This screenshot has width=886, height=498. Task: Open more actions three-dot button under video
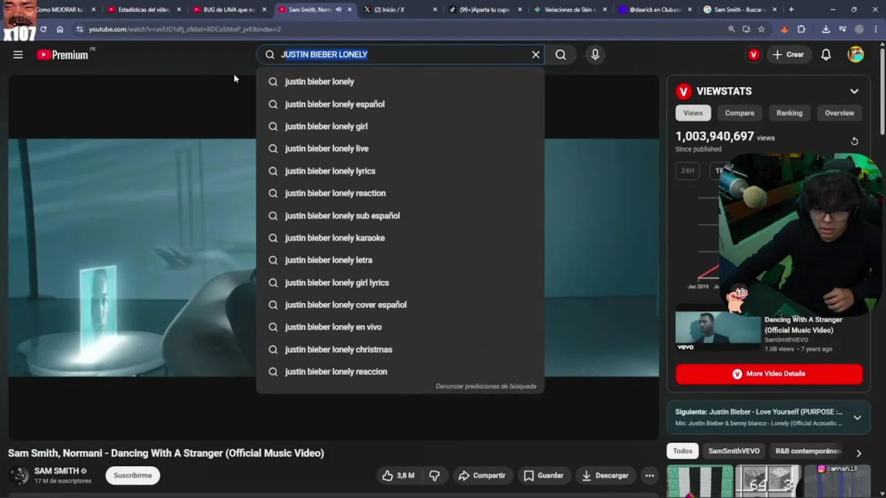point(649,475)
